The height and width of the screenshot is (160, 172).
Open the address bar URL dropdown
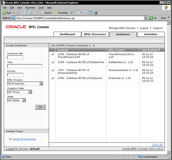point(146,18)
